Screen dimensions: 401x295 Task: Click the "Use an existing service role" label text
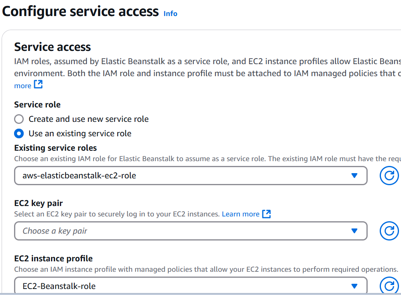pos(80,133)
